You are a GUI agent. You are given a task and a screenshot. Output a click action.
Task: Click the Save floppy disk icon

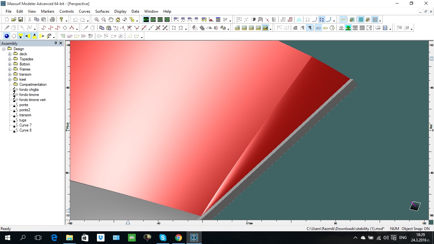coord(20,20)
